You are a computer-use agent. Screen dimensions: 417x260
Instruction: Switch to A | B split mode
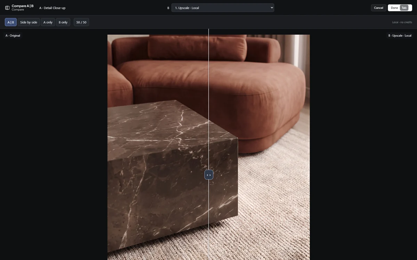click(11, 22)
